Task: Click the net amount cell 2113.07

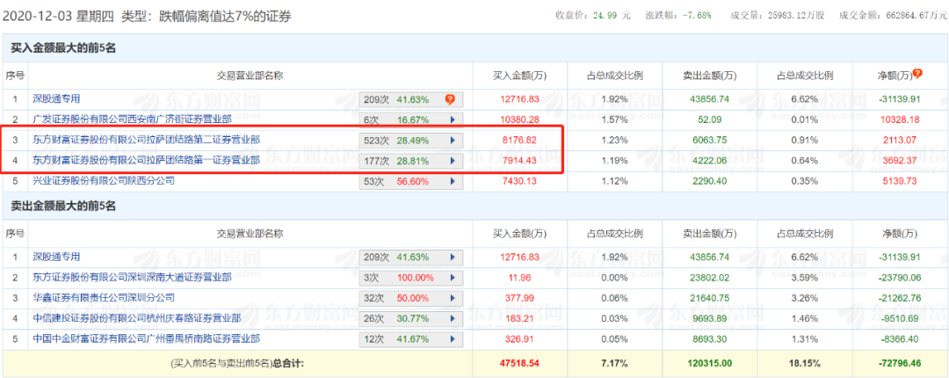Action: tap(901, 141)
